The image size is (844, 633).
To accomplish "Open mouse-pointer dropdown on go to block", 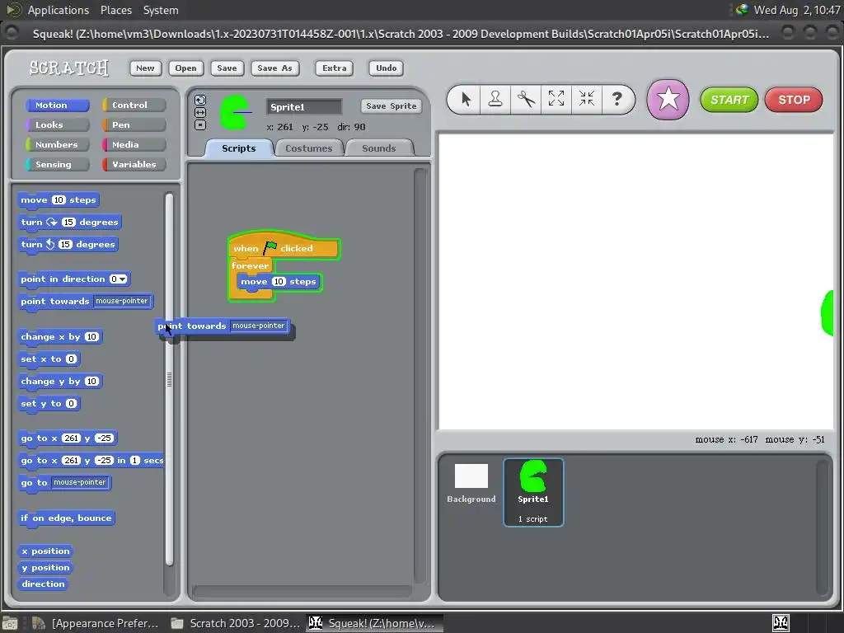I will click(80, 482).
